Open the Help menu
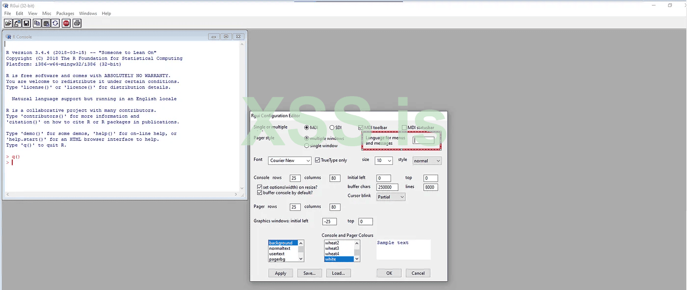 coord(106,13)
